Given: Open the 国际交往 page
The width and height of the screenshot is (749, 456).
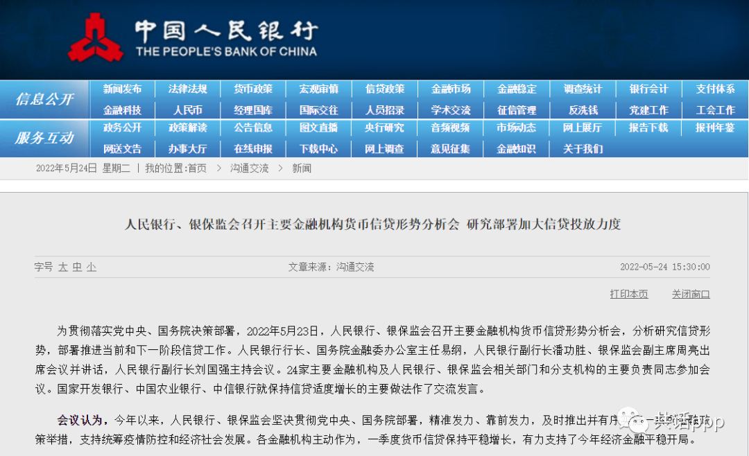Looking at the screenshot, I should coord(318,110).
